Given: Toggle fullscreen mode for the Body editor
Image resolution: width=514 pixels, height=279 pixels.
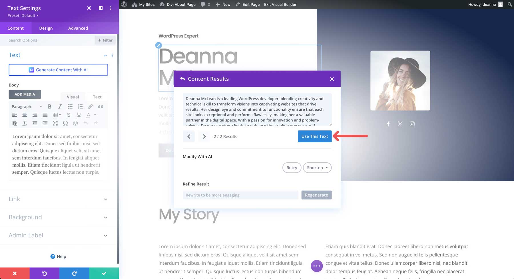Looking at the screenshot, I should 55,123.
